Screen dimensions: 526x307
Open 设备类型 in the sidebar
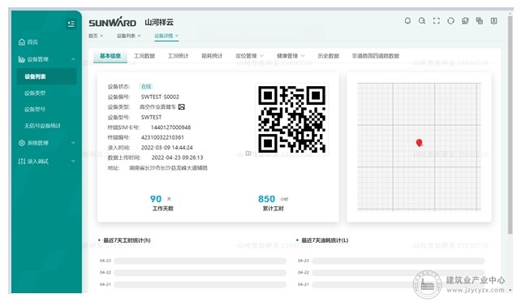(x=35, y=93)
